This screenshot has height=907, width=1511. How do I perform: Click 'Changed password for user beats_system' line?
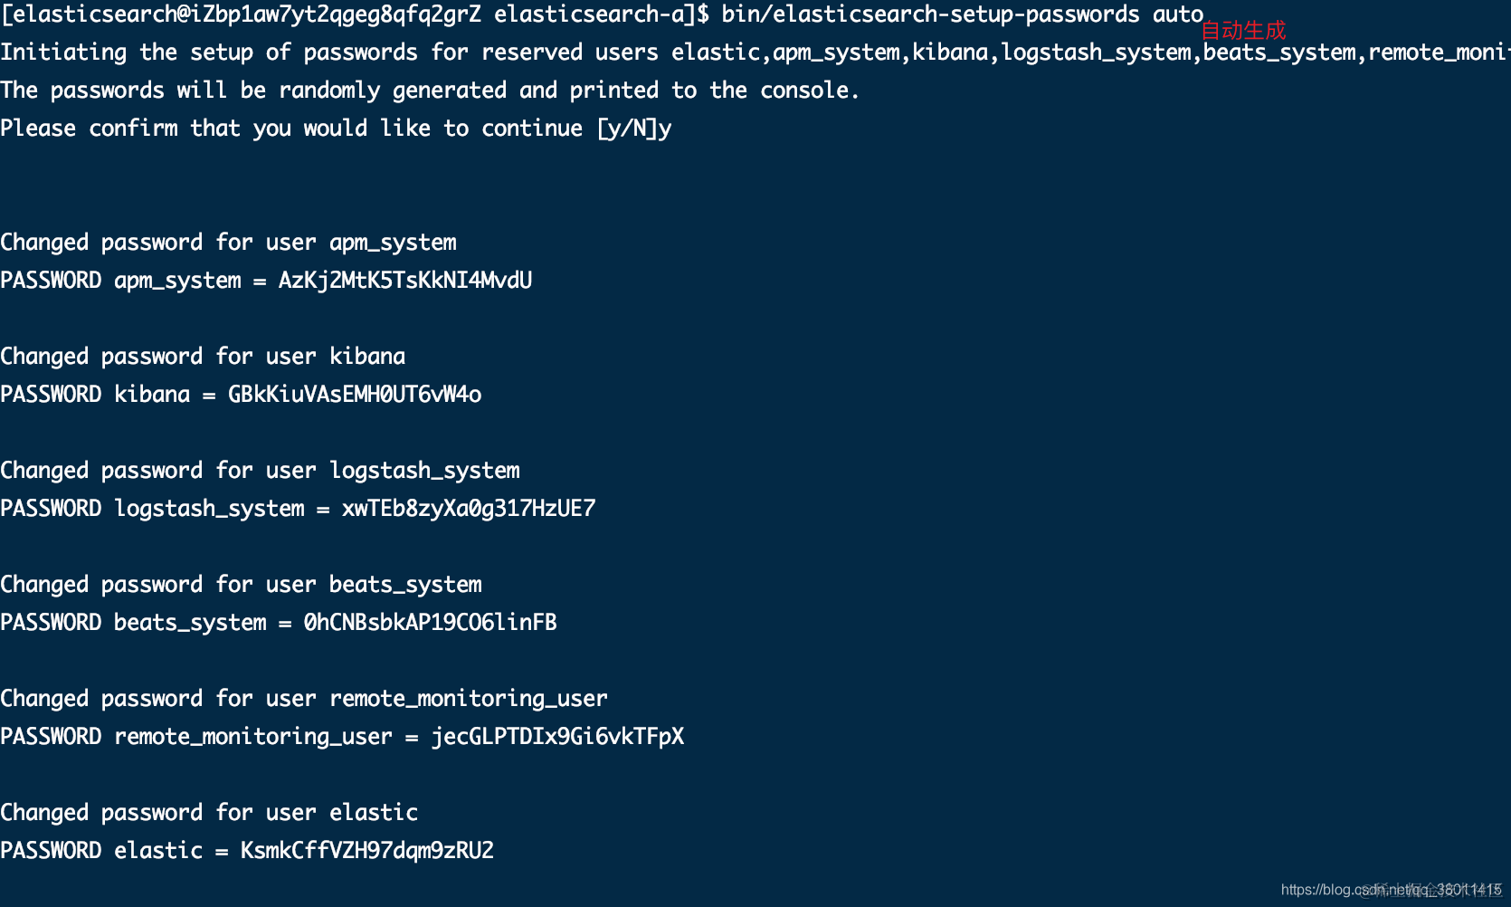coord(241,585)
